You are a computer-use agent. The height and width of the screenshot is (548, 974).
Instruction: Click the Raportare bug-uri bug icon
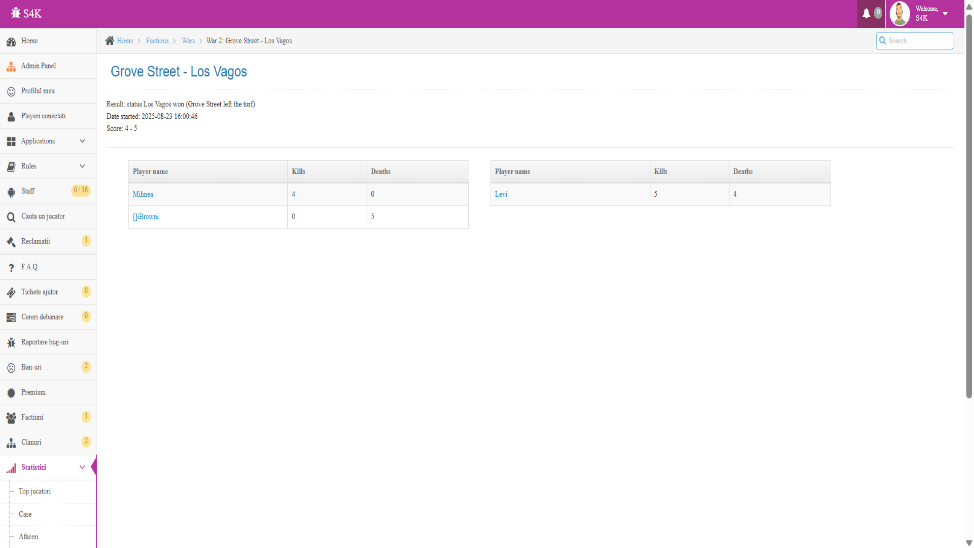coord(11,342)
